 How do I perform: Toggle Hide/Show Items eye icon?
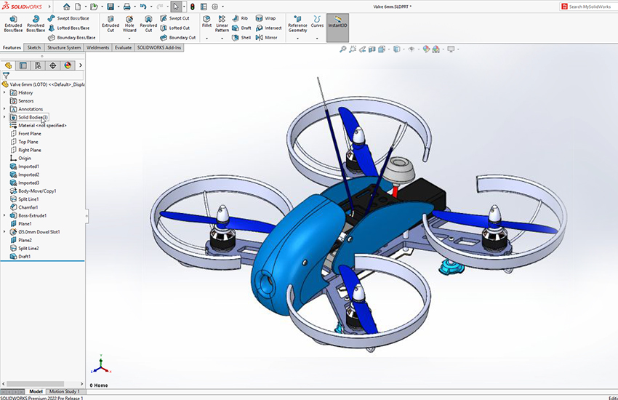click(411, 49)
